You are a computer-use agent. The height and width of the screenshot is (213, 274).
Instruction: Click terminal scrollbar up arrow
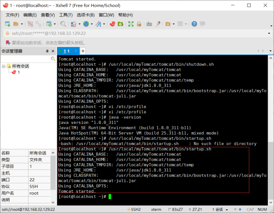click(x=271, y=58)
